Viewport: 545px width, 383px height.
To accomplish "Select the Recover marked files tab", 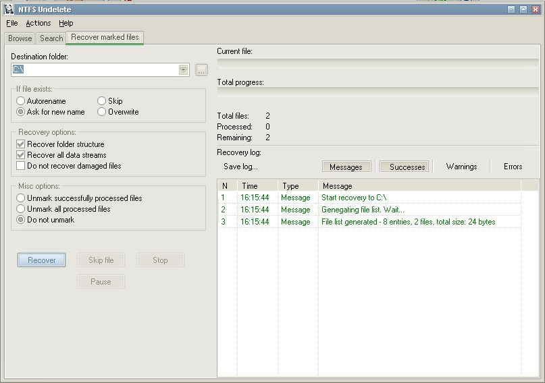I will 105,37.
